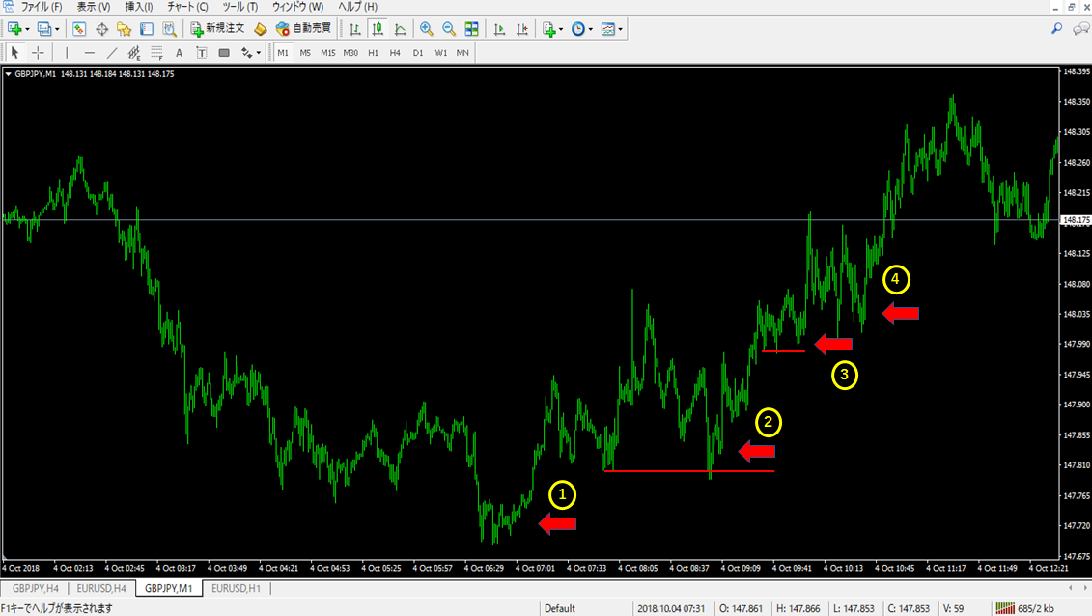Click the Zoom Out magnifier icon
This screenshot has height=616, width=1092.
tap(448, 29)
